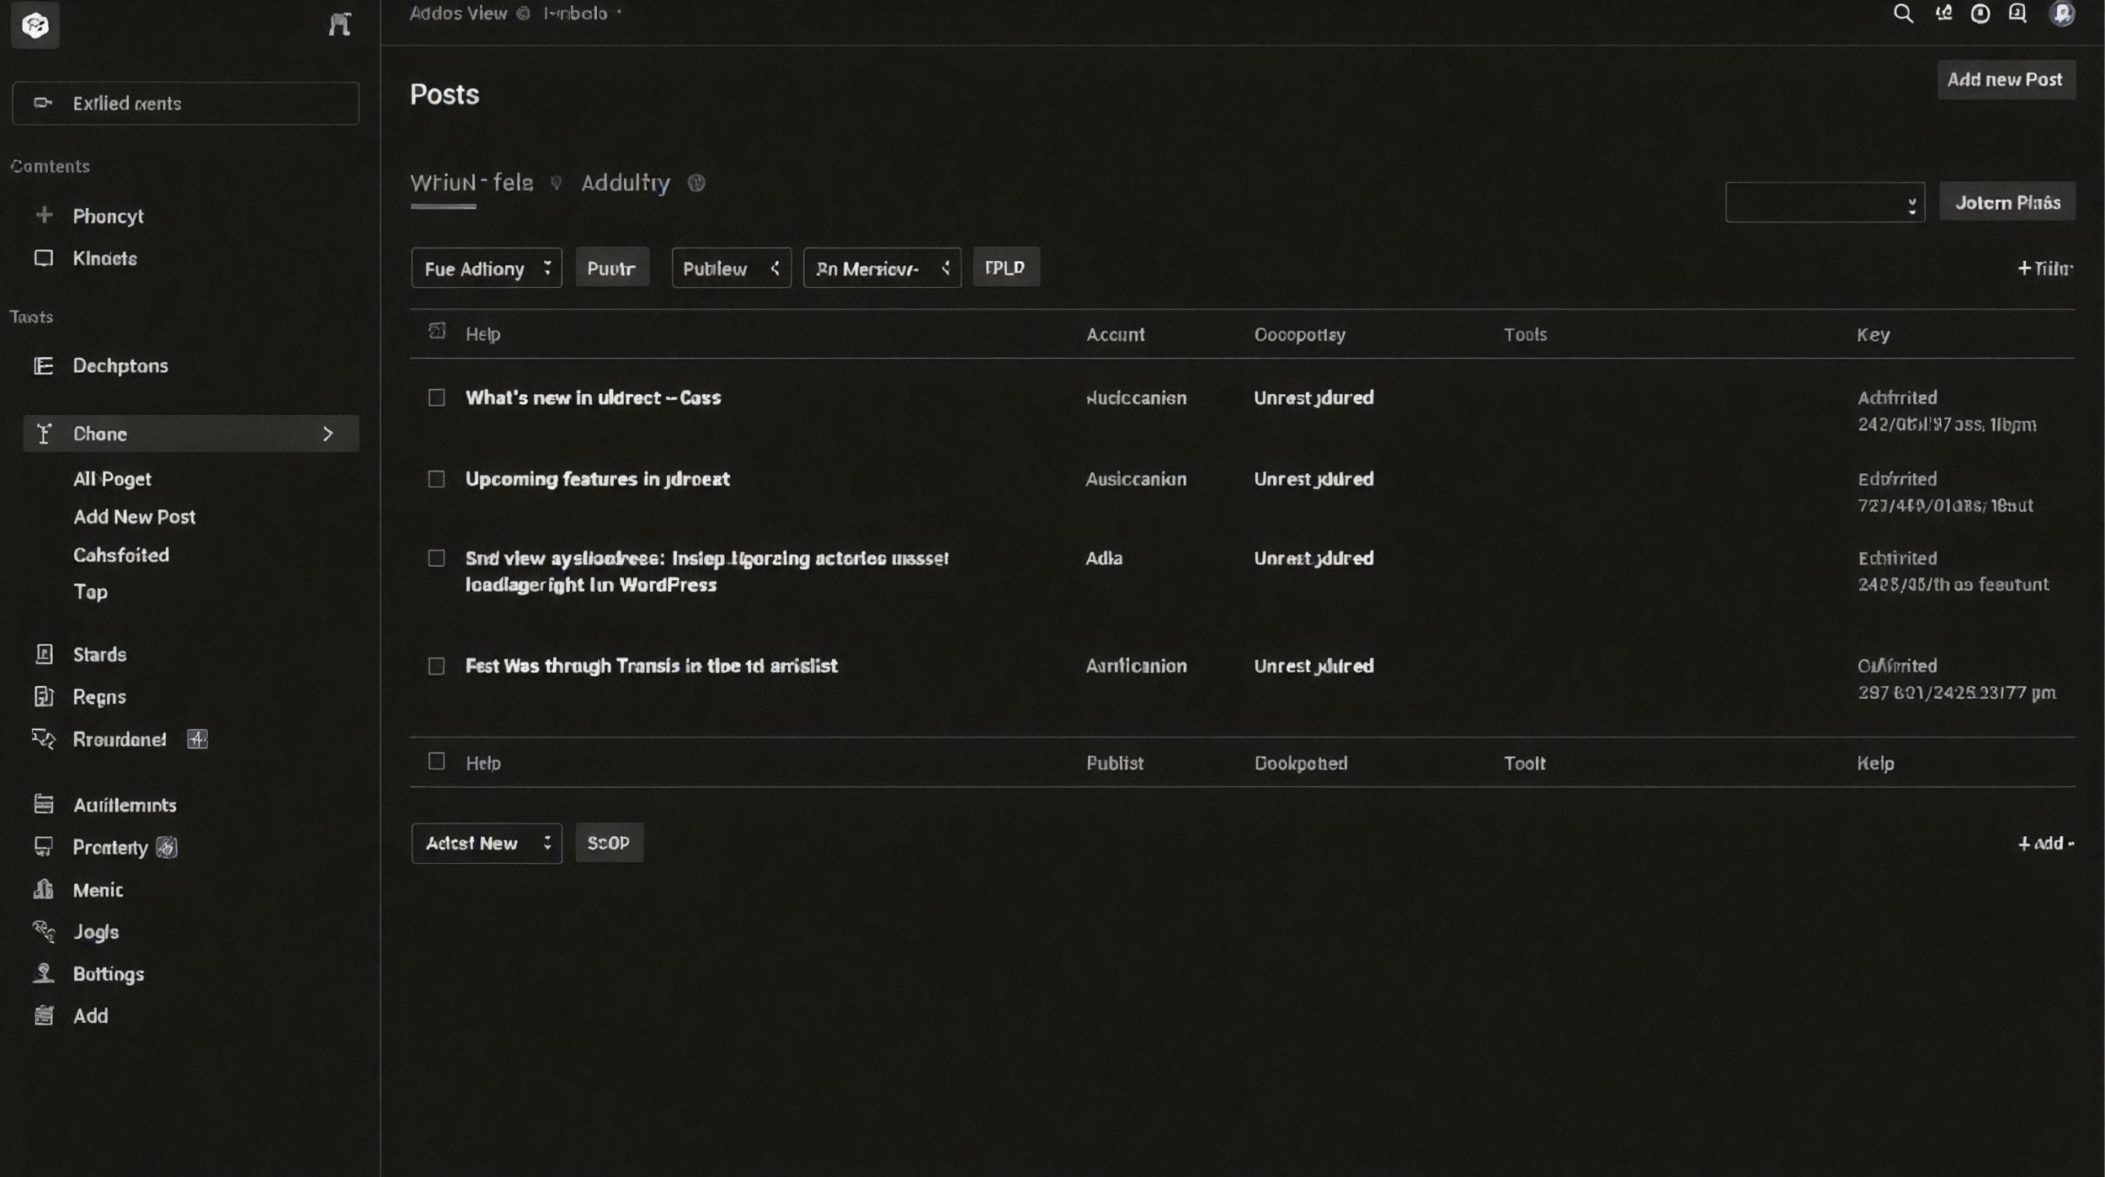Click the badge icon right of Pronterty

pyautogui.click(x=167, y=847)
